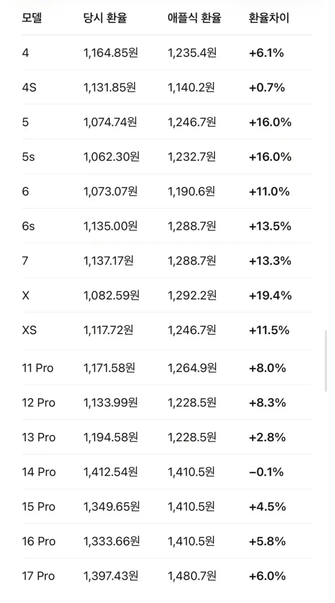Click the +16.0% value in the 5s row
335x603 pixels.
point(270,157)
